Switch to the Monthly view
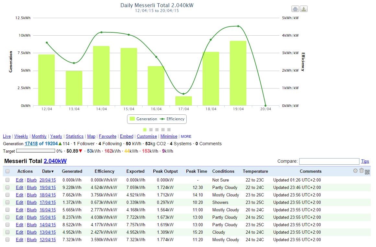The height and width of the screenshot is (247, 376). [x=39, y=136]
